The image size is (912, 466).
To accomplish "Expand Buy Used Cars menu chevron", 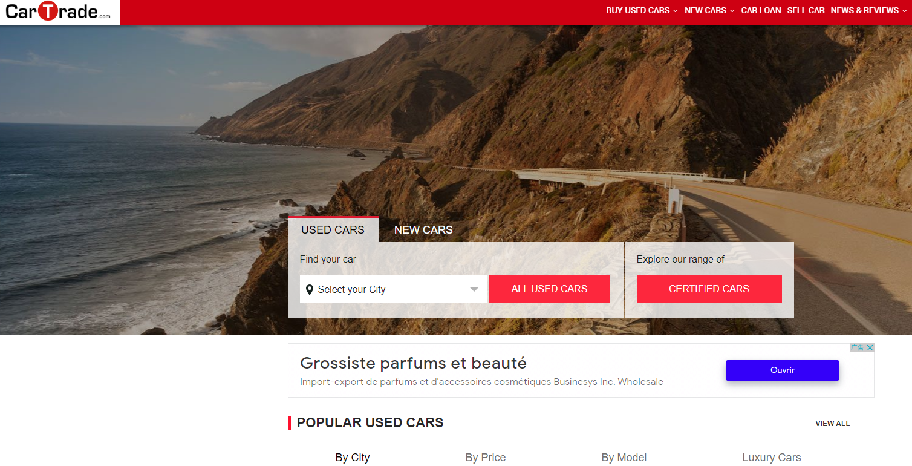I will click(676, 11).
